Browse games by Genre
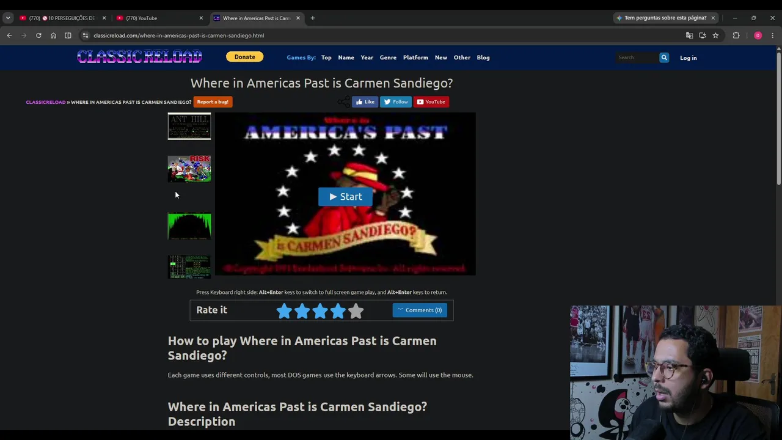 [x=388, y=57]
